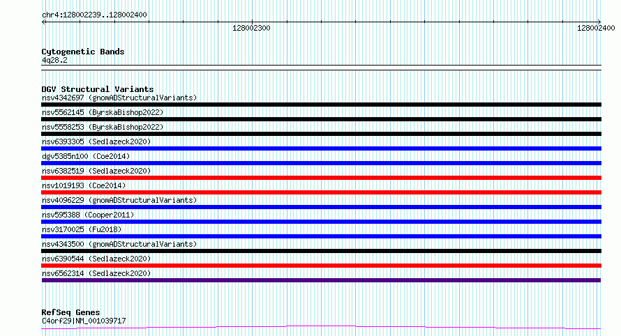Screen dimensions: 621x336
Task: Select variant label nsv595388 (Cooper2011)
Action: 88,215
